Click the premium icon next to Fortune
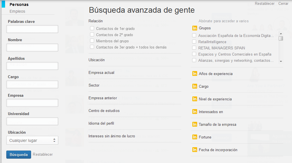Screen dimensions: 292x163 tap(194, 137)
